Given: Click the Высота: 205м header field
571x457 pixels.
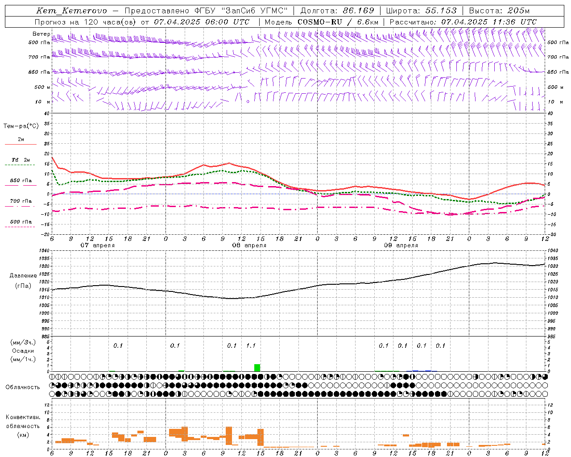Looking at the screenshot, I should coord(499,11).
